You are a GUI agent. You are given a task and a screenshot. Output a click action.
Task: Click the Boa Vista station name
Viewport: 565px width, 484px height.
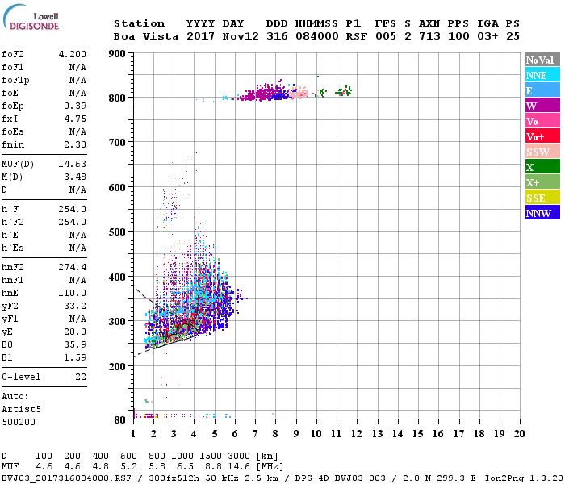click(146, 36)
